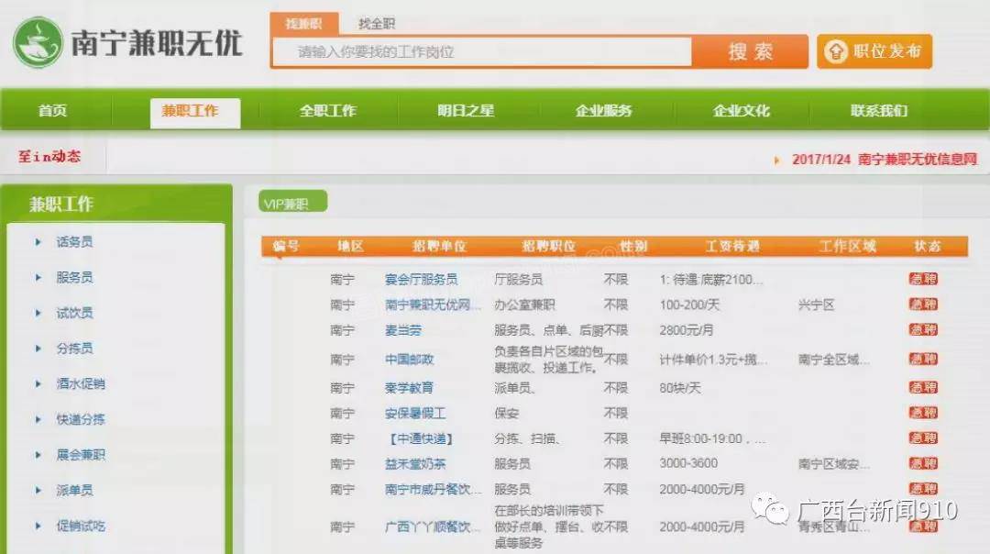Click the 急聘 badge in the 秦学教育 row

922,388
